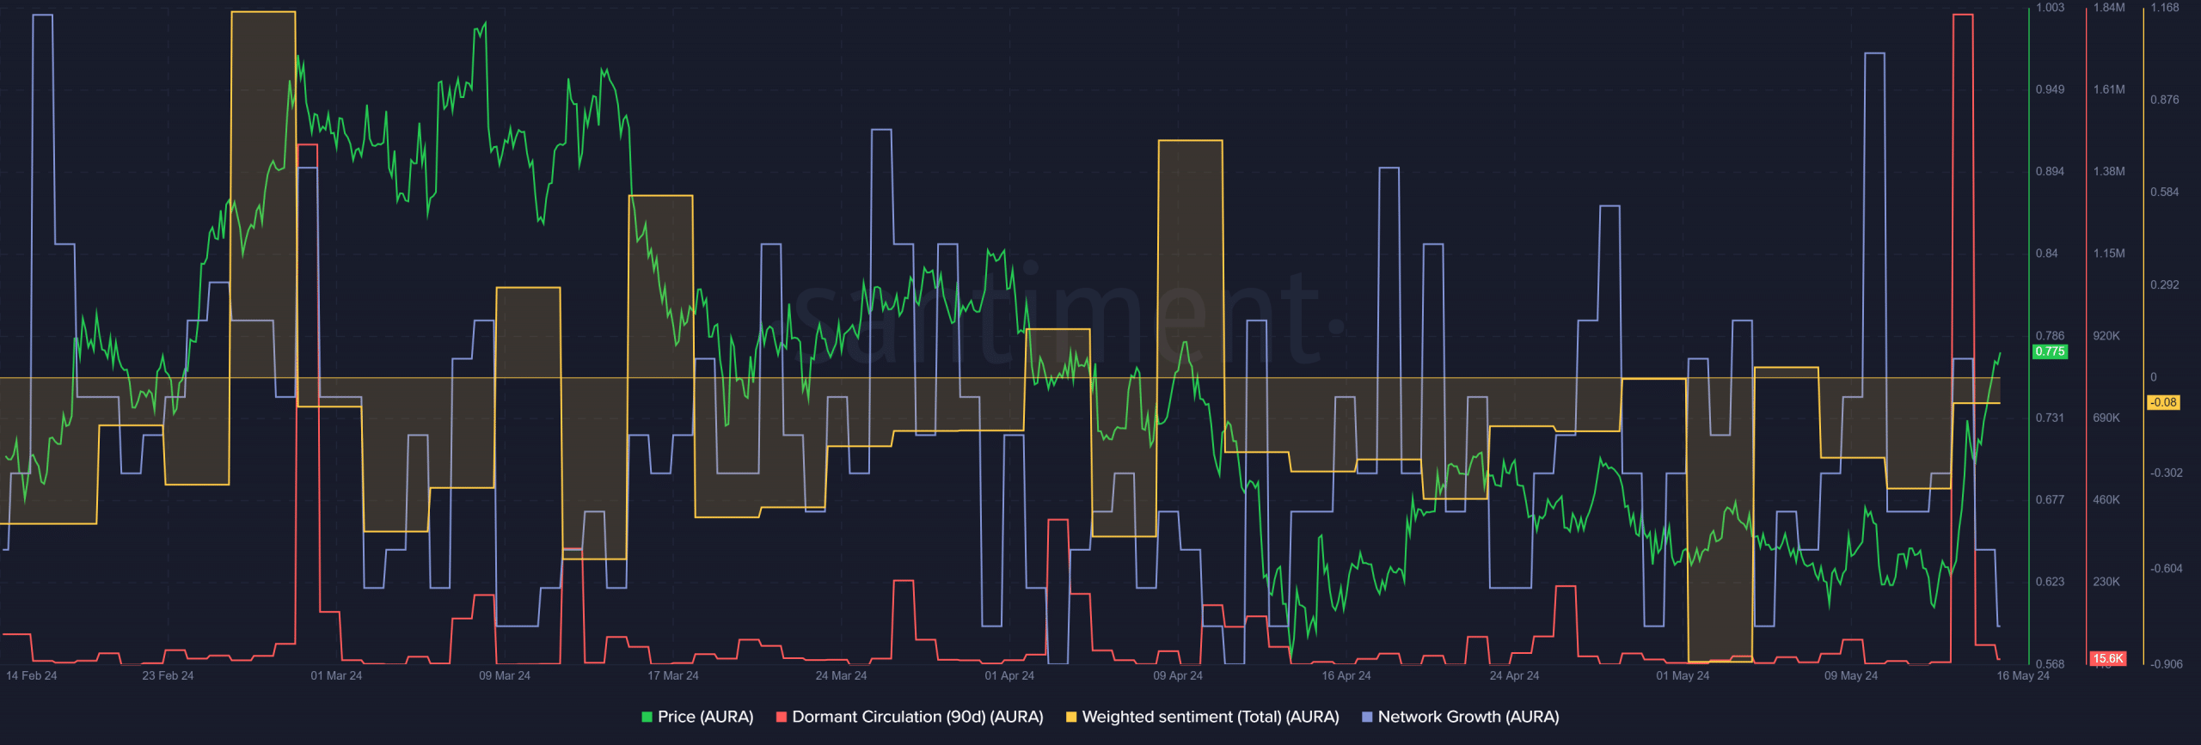Toggle the Dormant Circulation (90d) (AURA) legend label

[917, 717]
